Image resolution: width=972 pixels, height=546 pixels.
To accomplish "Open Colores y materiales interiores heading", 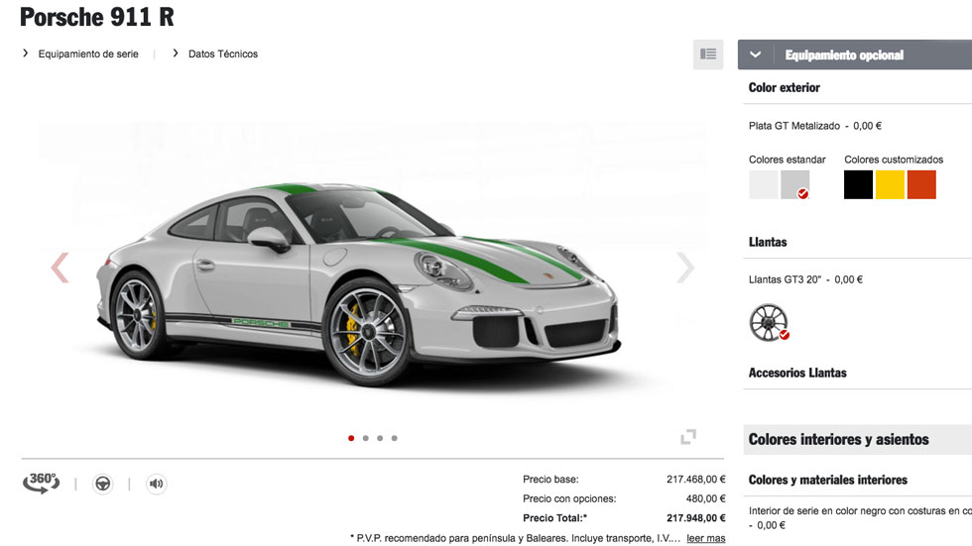I will pos(827,480).
